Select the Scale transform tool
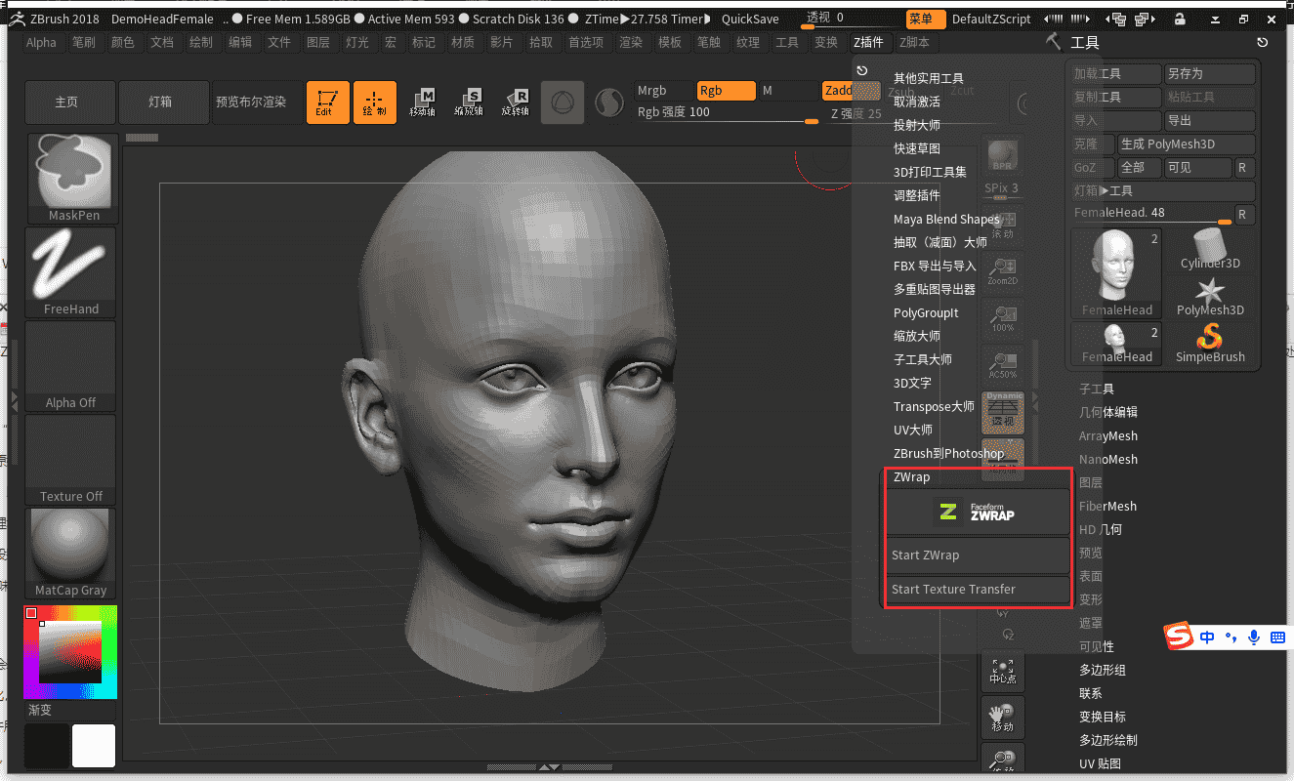 pos(470,102)
